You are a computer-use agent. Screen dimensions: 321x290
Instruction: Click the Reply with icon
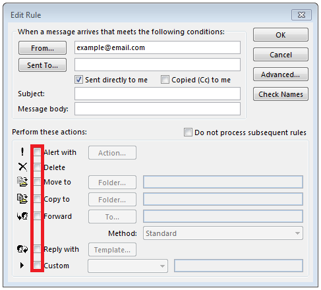coord(22,249)
